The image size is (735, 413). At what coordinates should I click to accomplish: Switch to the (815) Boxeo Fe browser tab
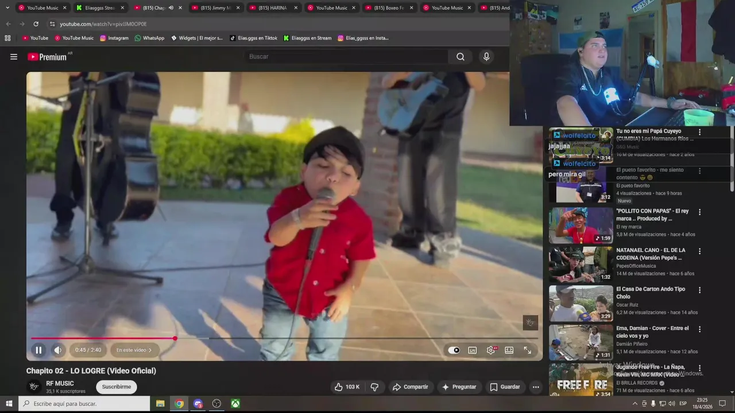point(389,8)
